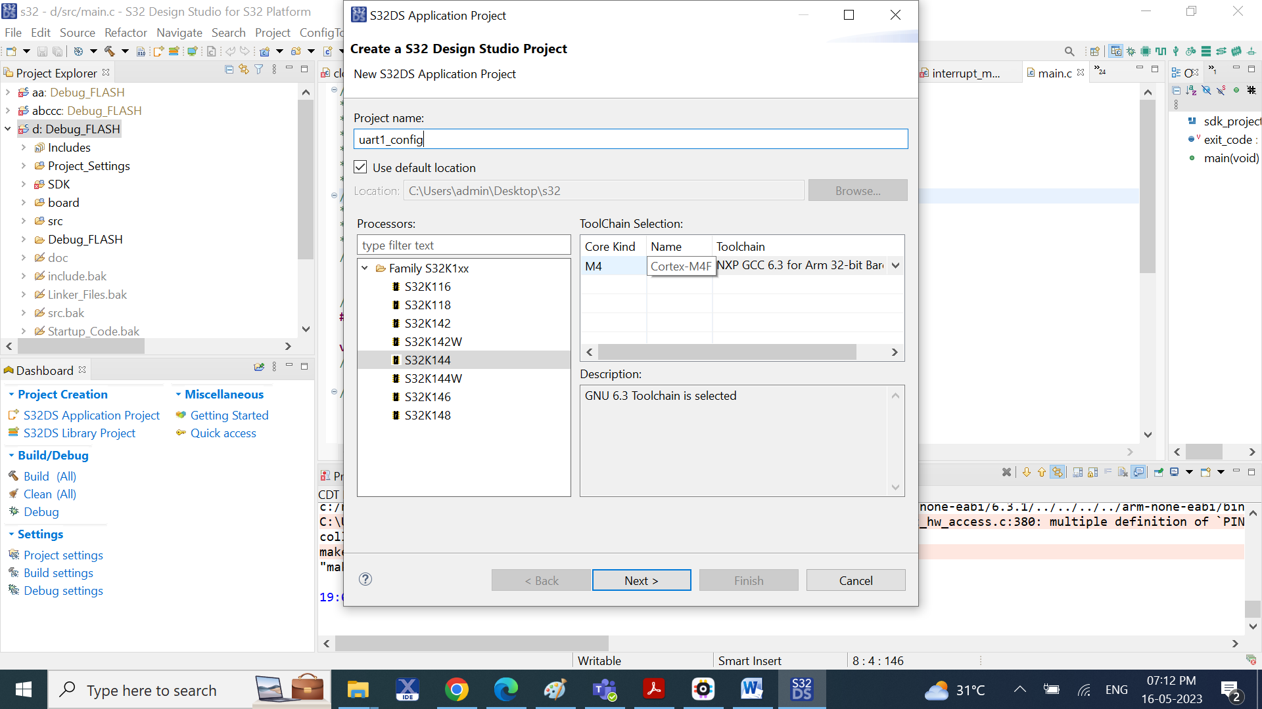This screenshot has height=709, width=1262.
Task: Click the toolbar search magnifier icon
Action: tap(1069, 51)
